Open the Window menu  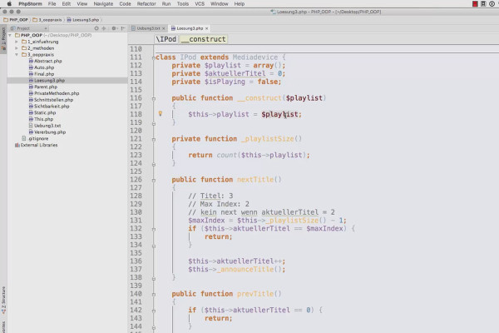[220, 4]
